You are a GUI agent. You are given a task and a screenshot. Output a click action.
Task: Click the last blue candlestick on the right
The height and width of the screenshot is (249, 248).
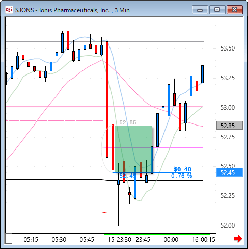202,74
